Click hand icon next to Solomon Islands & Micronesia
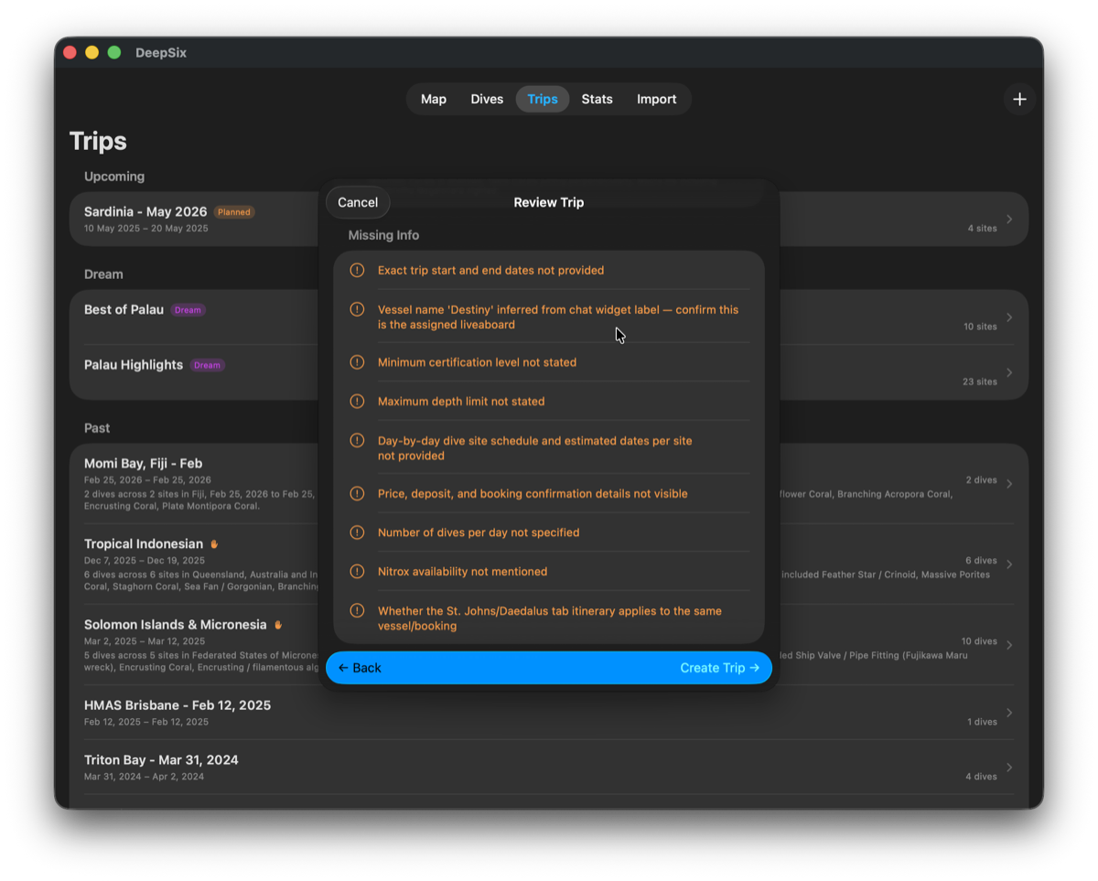Image resolution: width=1098 pixels, height=881 pixels. [x=278, y=625]
